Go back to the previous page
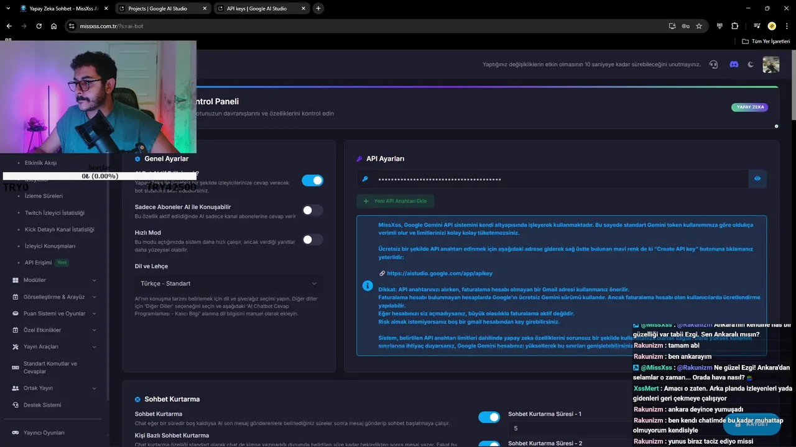 click(9, 26)
